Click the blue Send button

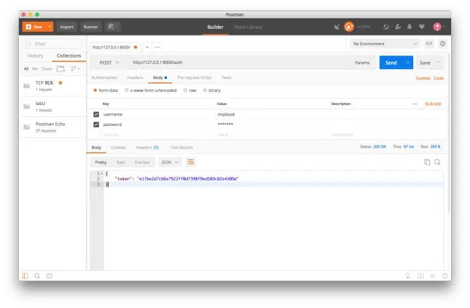click(391, 63)
